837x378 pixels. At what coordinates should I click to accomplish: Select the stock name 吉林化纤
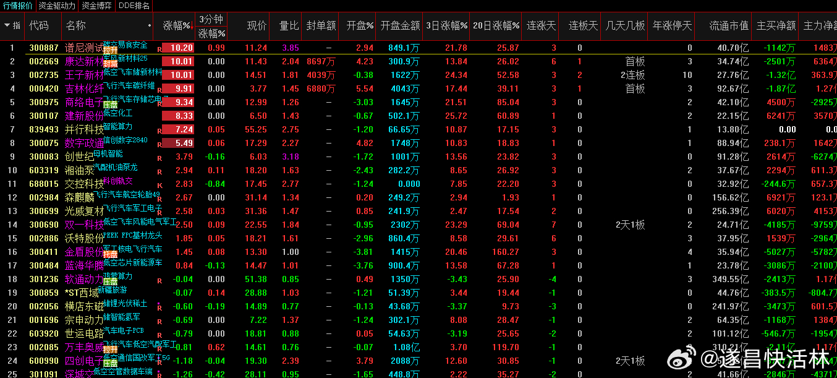[x=84, y=89]
